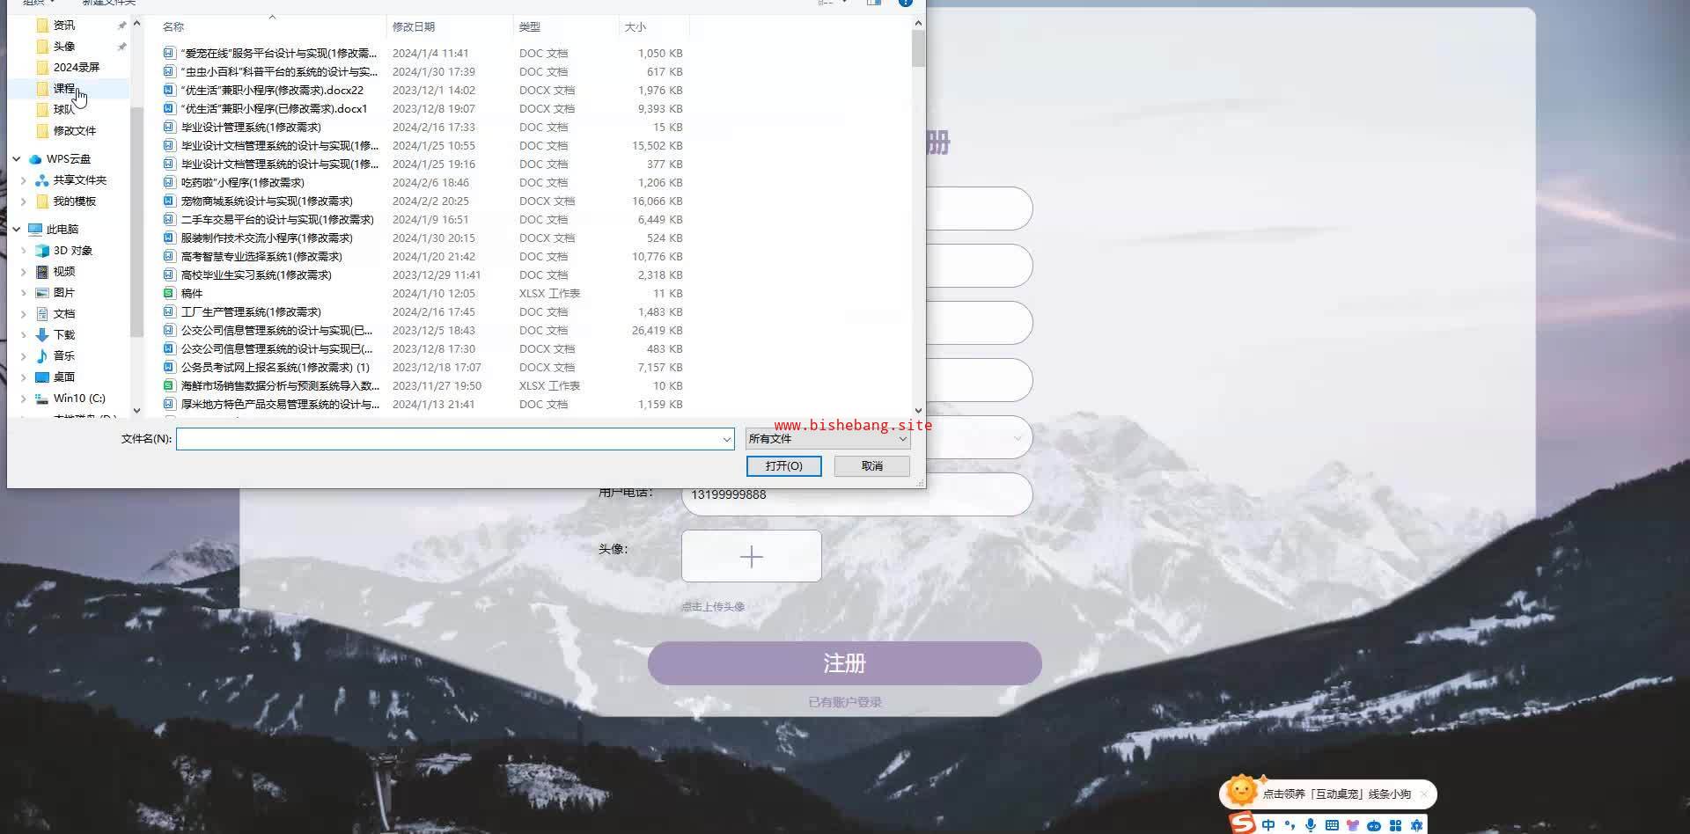1690x834 pixels.
Task: Click the Win10 (C:) drive icon
Action: point(42,399)
